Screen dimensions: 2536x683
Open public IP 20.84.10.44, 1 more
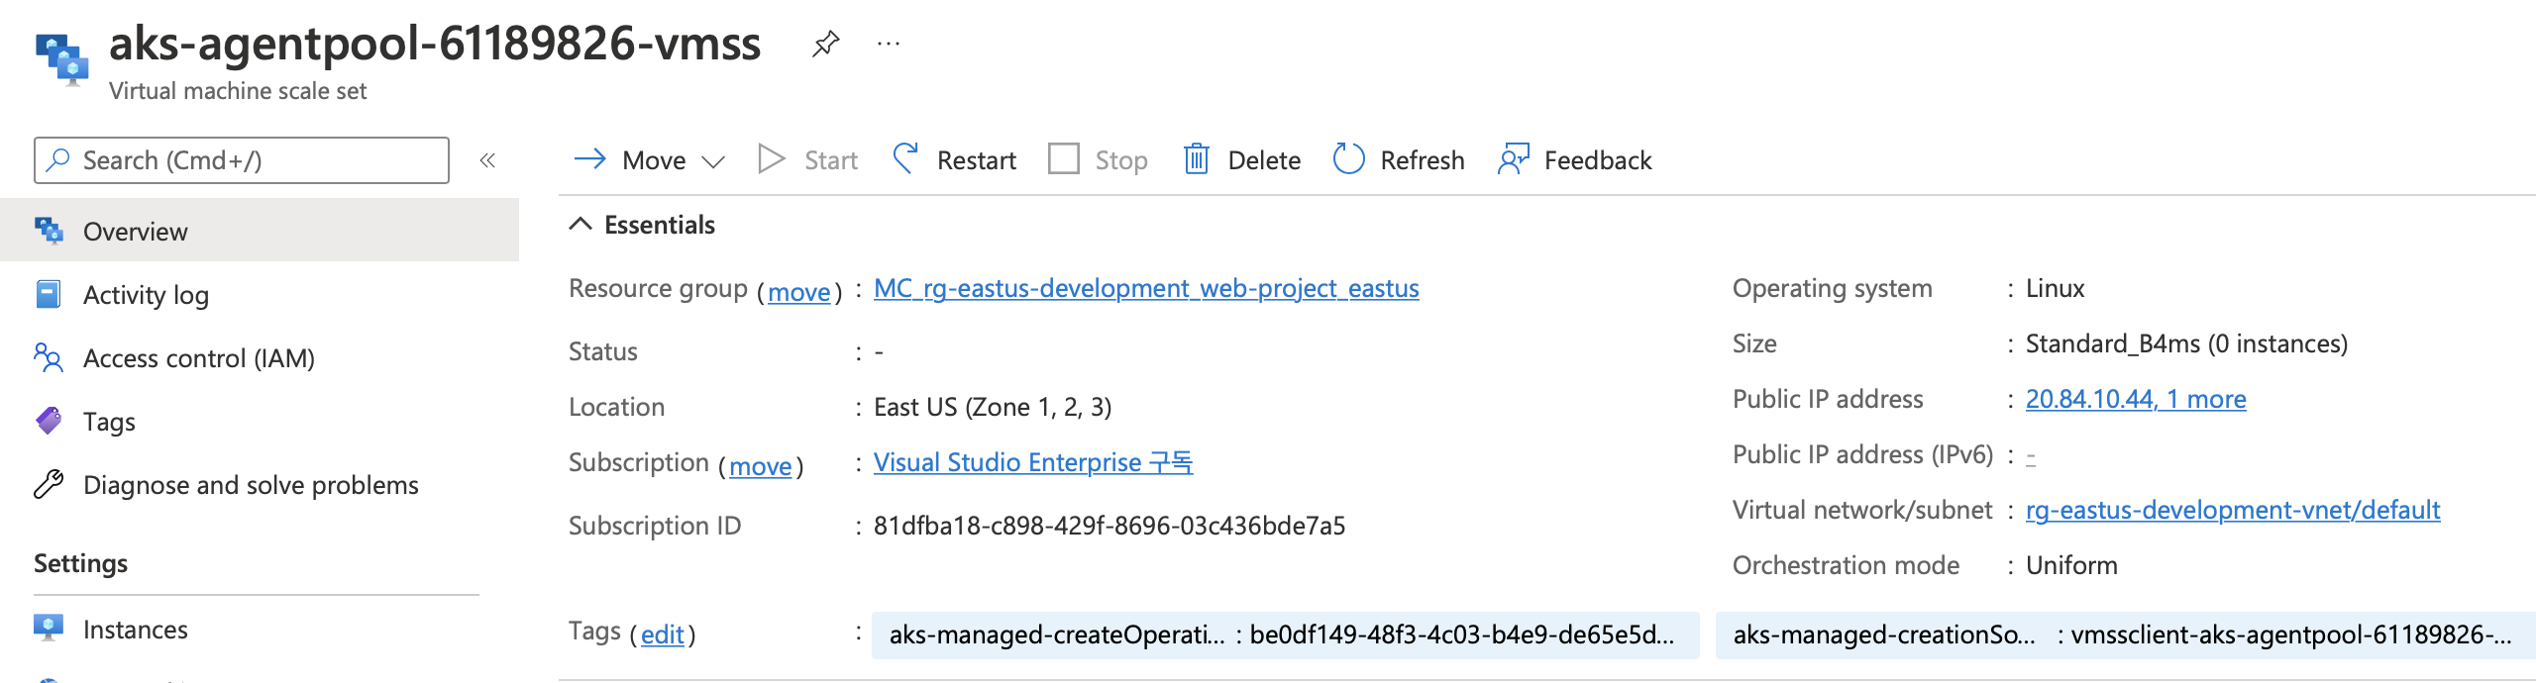(2136, 399)
